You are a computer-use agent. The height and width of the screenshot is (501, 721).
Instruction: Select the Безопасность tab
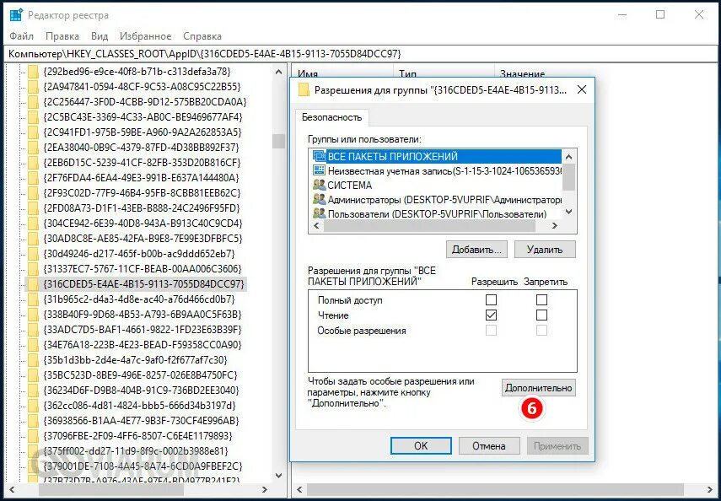pos(331,117)
